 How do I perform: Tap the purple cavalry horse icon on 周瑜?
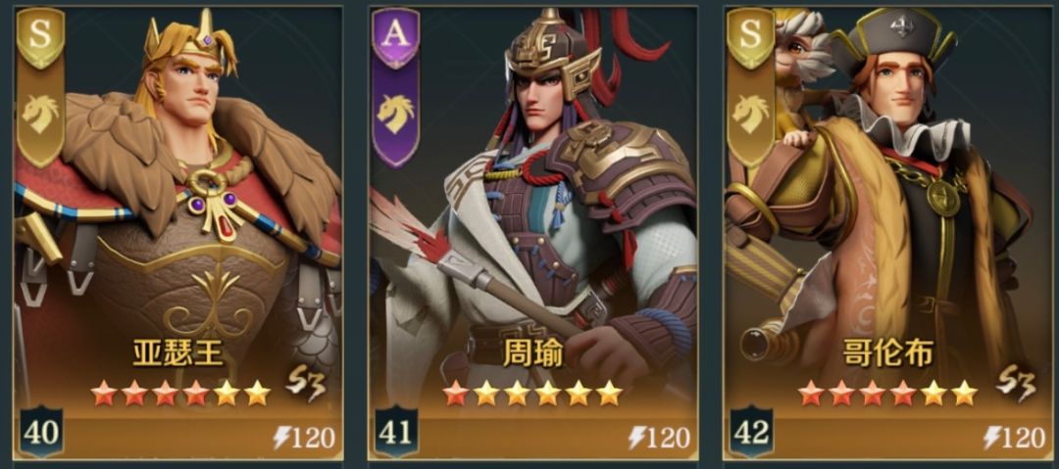coord(395,114)
